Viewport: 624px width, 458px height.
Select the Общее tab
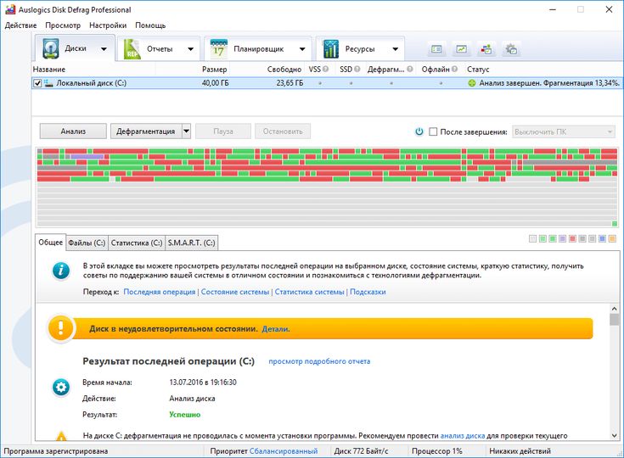point(51,242)
